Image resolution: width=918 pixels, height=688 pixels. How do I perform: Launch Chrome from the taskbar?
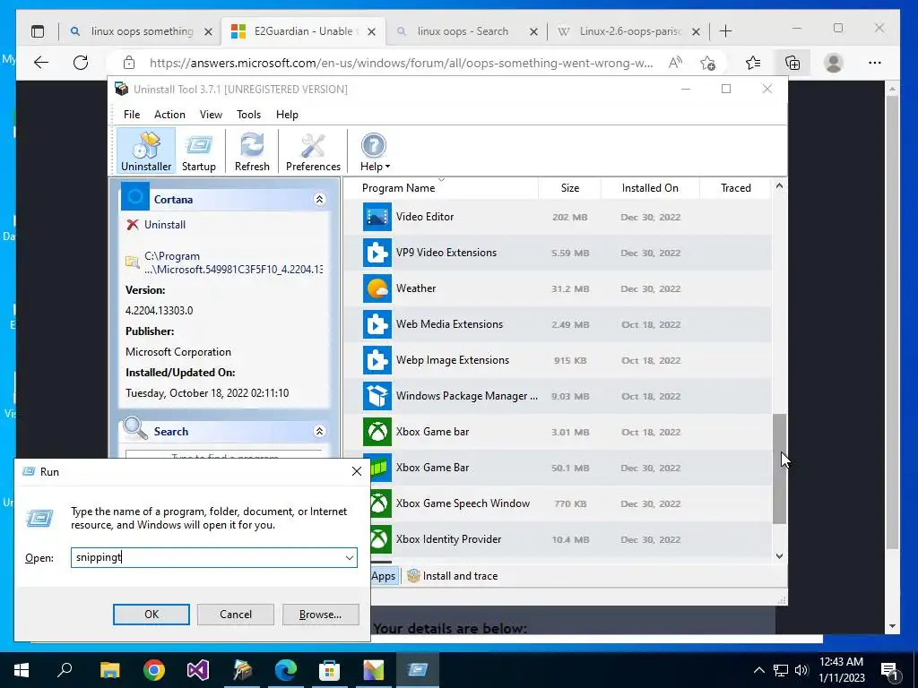(154, 670)
